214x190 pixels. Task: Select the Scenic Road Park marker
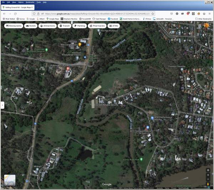(x=141, y=159)
